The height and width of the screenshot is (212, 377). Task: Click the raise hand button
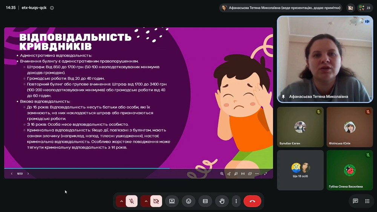(222, 201)
